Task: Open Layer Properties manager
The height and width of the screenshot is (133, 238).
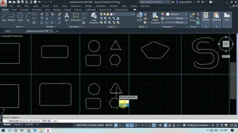Action: [x=94, y=18]
